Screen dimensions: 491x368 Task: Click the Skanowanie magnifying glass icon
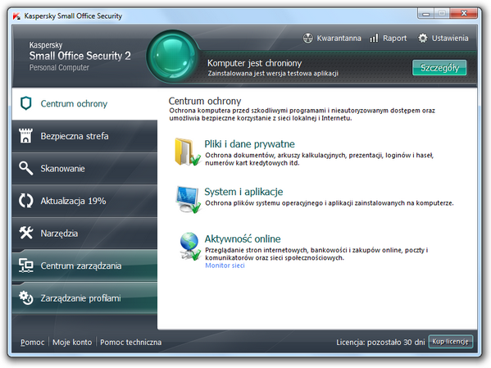click(25, 168)
